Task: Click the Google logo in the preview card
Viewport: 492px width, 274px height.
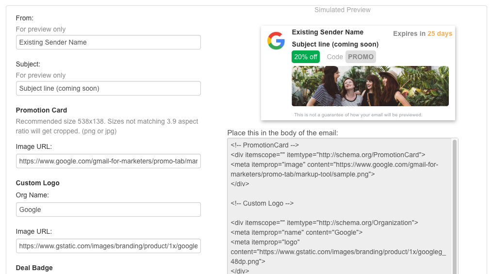Action: coord(276,41)
